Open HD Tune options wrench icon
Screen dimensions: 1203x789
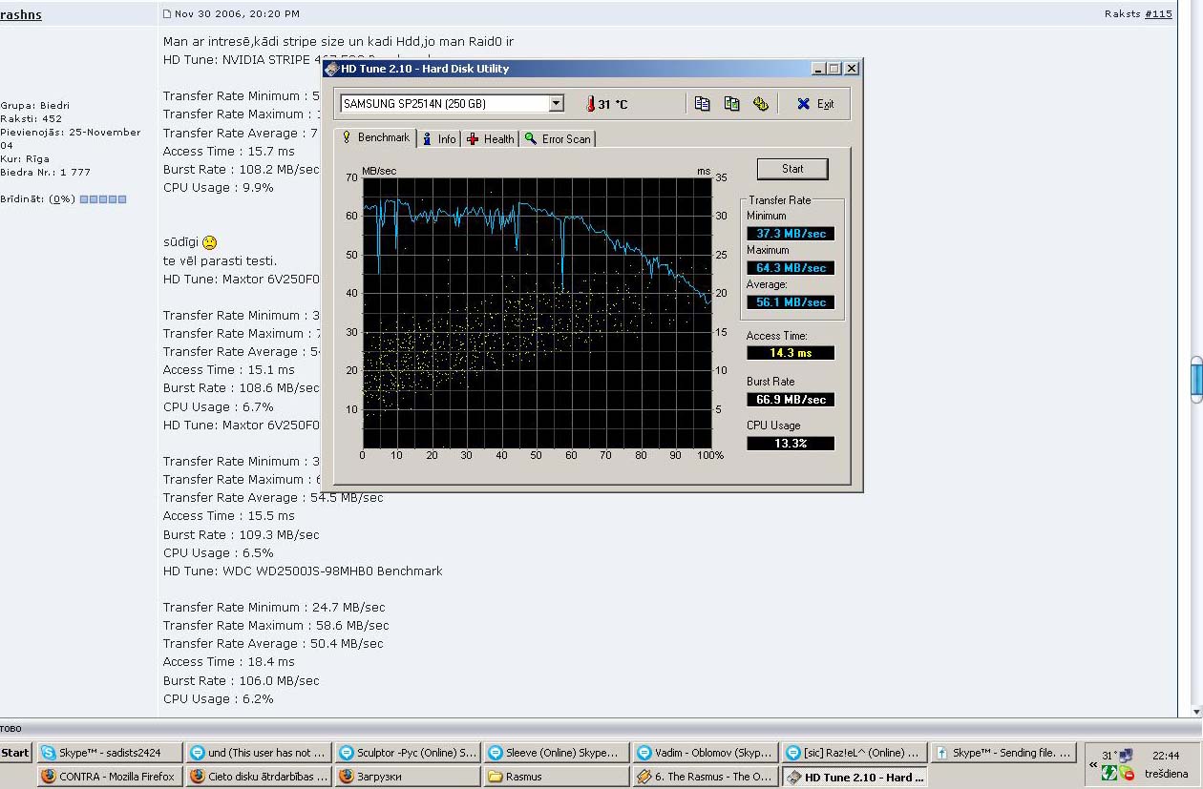(761, 104)
